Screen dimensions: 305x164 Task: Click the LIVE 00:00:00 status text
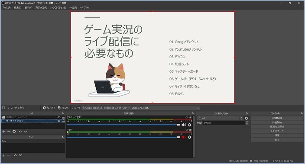tap(240, 161)
